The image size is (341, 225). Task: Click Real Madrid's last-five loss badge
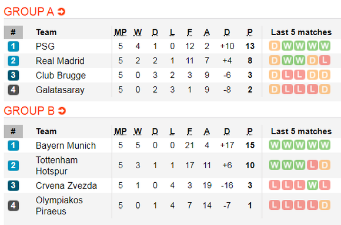(x=325, y=60)
